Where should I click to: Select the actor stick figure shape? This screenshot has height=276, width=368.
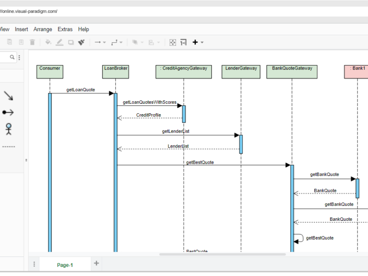[9, 129]
